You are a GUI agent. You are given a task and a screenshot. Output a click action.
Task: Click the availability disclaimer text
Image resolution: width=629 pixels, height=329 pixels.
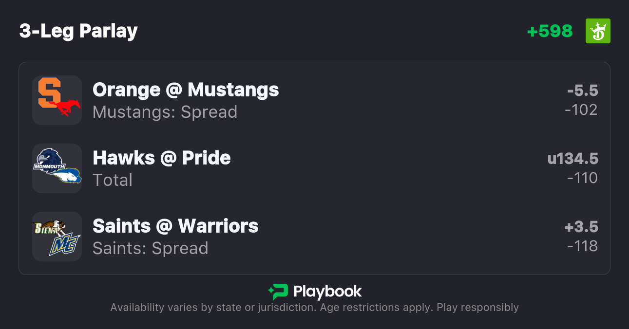click(x=314, y=308)
